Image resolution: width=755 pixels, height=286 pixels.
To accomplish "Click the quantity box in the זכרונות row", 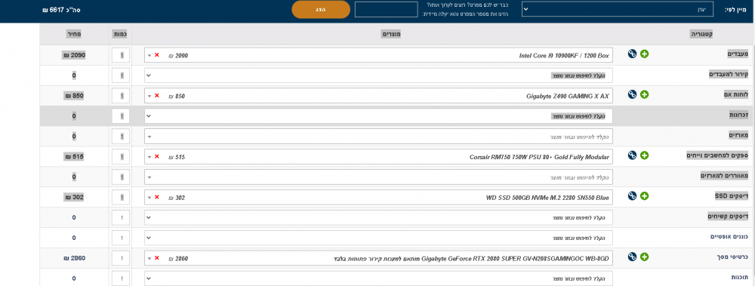I will point(120,116).
